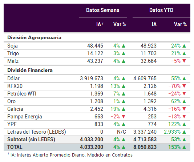Select the Oro row label
This screenshot has width=194, height=162.
[11, 101]
